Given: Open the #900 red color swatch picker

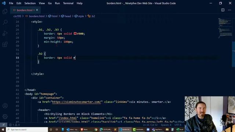Looking at the screenshot, I should [x=75, y=33].
